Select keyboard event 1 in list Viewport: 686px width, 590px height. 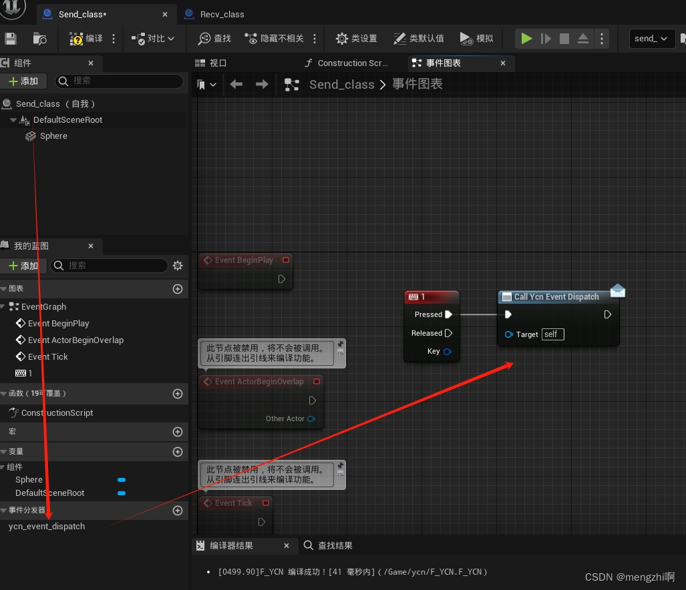coord(23,373)
